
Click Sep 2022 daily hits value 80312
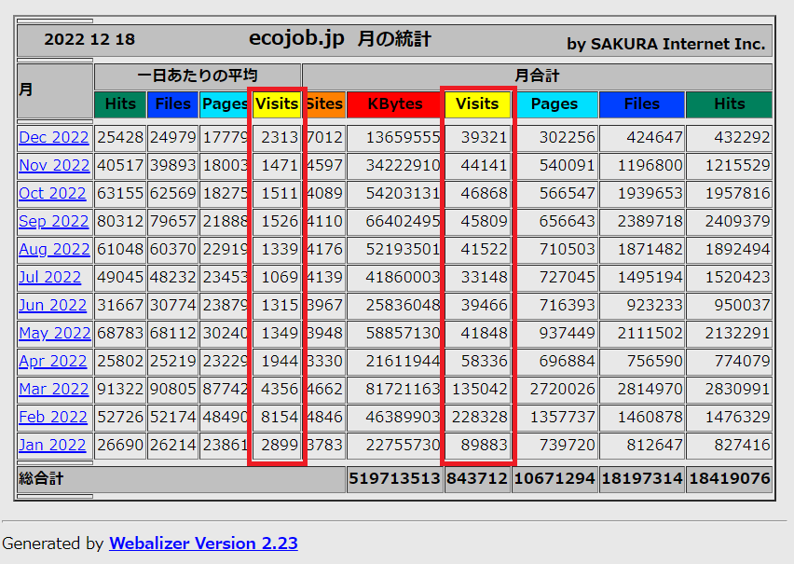pos(120,222)
